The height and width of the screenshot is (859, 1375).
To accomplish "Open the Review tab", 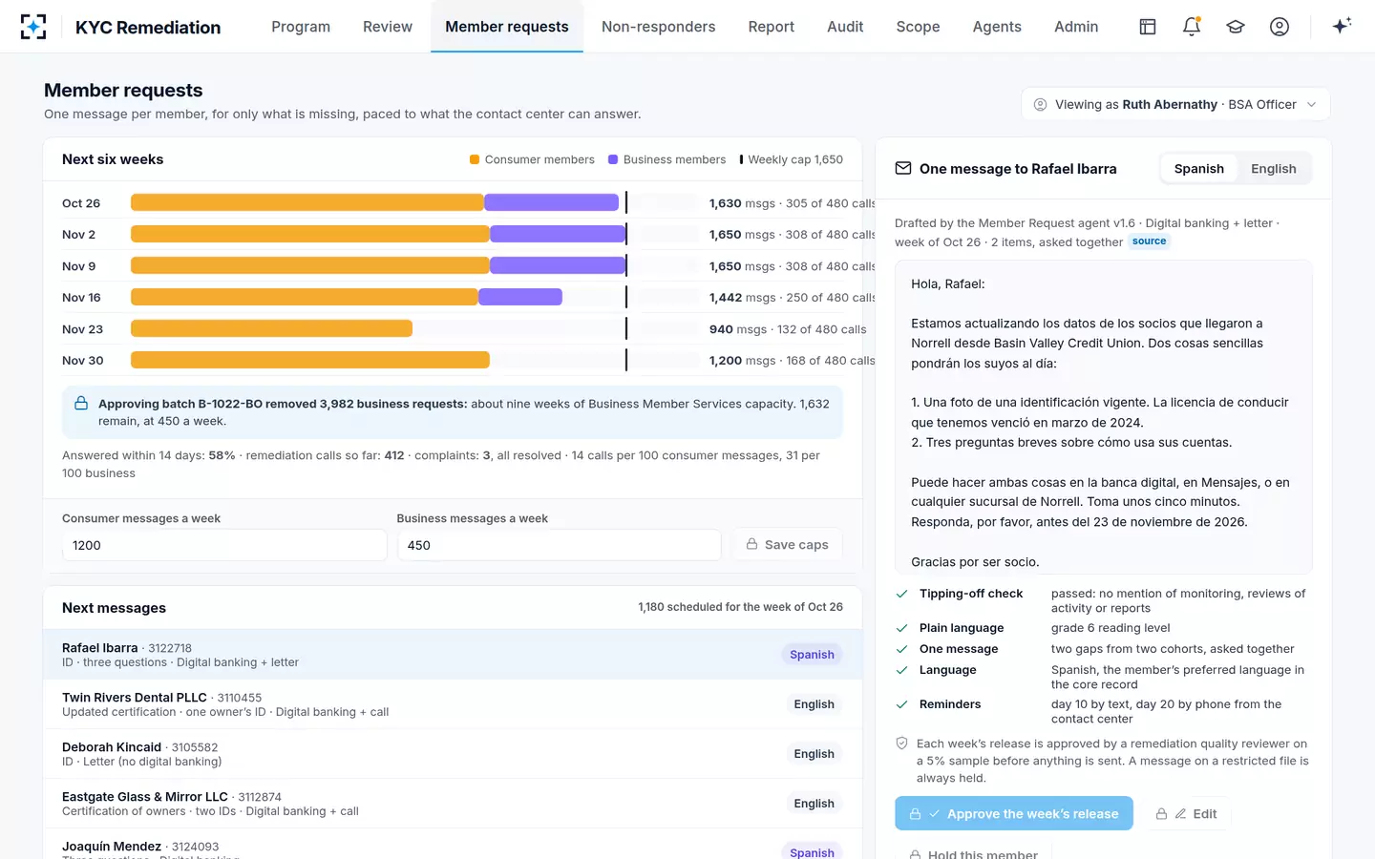I will click(x=388, y=27).
